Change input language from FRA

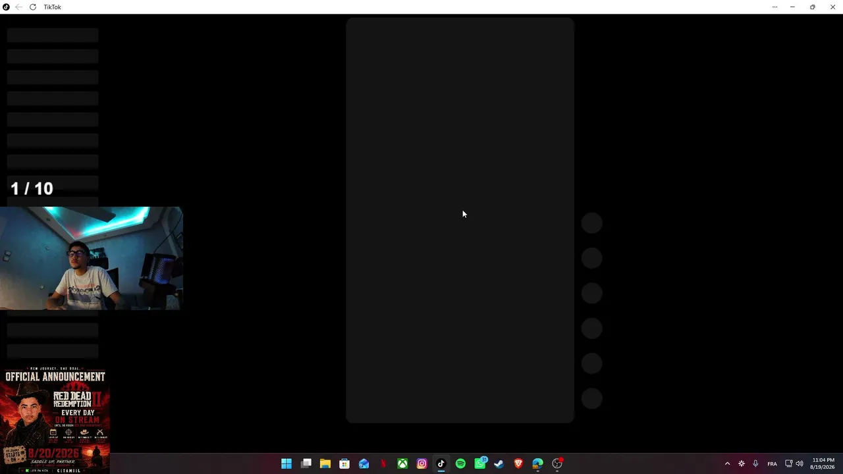click(772, 463)
